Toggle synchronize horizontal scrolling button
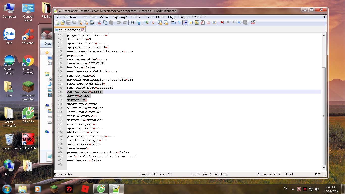The image size is (345, 194). [166, 22]
